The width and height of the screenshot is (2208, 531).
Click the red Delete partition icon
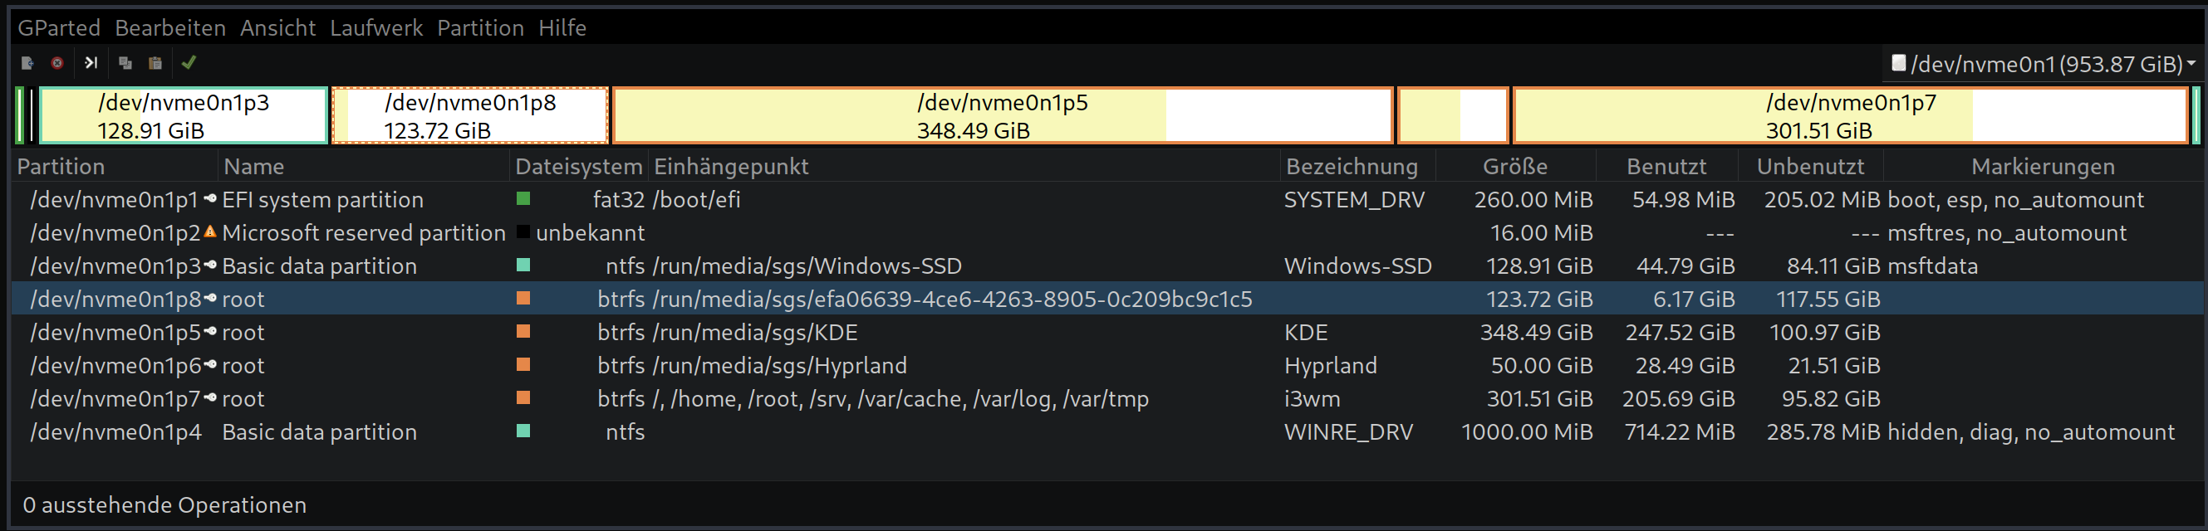tap(57, 63)
